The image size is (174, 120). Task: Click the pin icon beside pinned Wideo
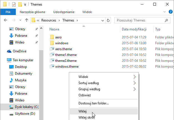coord(37,42)
